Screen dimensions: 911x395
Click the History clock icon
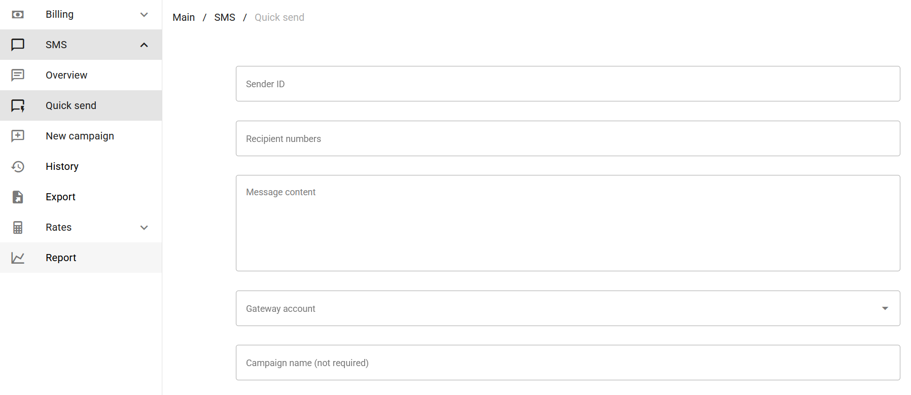coord(18,166)
